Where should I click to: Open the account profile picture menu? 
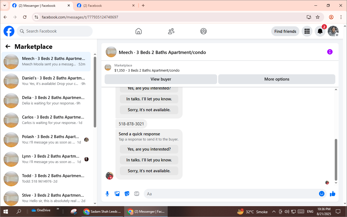(333, 31)
